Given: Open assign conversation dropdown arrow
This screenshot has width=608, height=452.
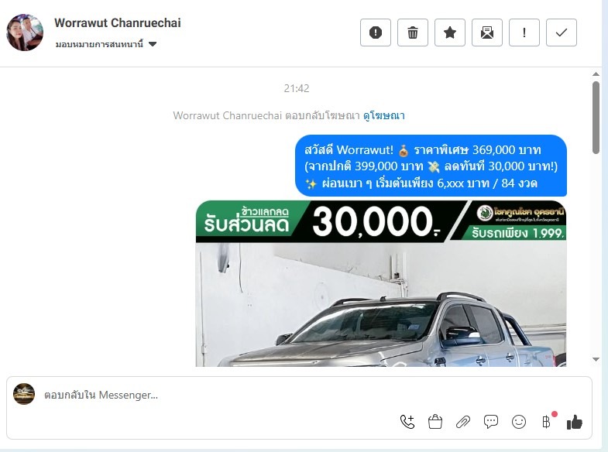Looking at the screenshot, I should (153, 44).
